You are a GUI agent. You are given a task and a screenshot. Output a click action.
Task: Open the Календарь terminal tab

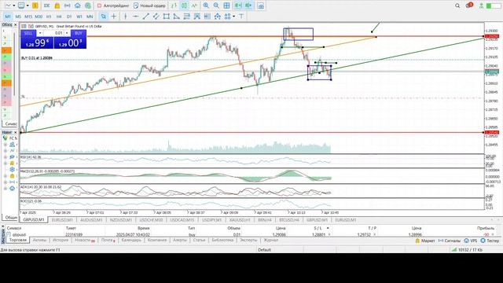click(x=131, y=241)
